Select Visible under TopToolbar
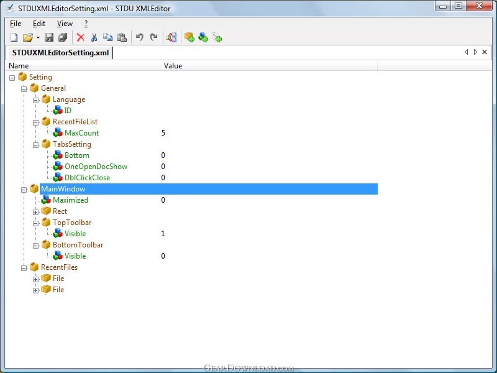The width and height of the screenshot is (497, 373). 75,234
